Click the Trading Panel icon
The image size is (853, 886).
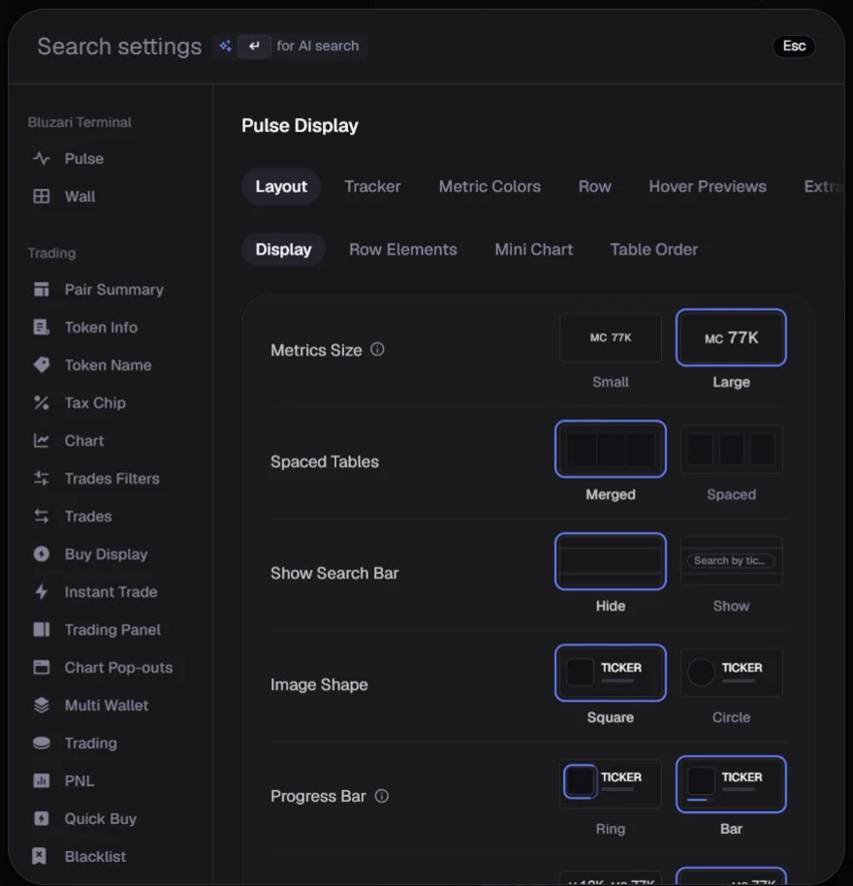(42, 629)
